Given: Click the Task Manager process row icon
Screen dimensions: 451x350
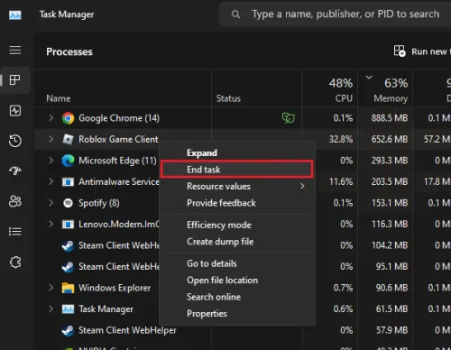Looking at the screenshot, I should [x=68, y=309].
